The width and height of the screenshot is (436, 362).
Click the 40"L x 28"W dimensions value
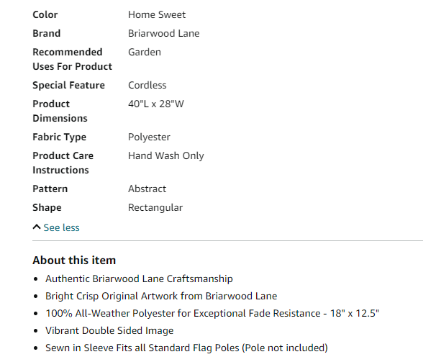click(x=156, y=104)
